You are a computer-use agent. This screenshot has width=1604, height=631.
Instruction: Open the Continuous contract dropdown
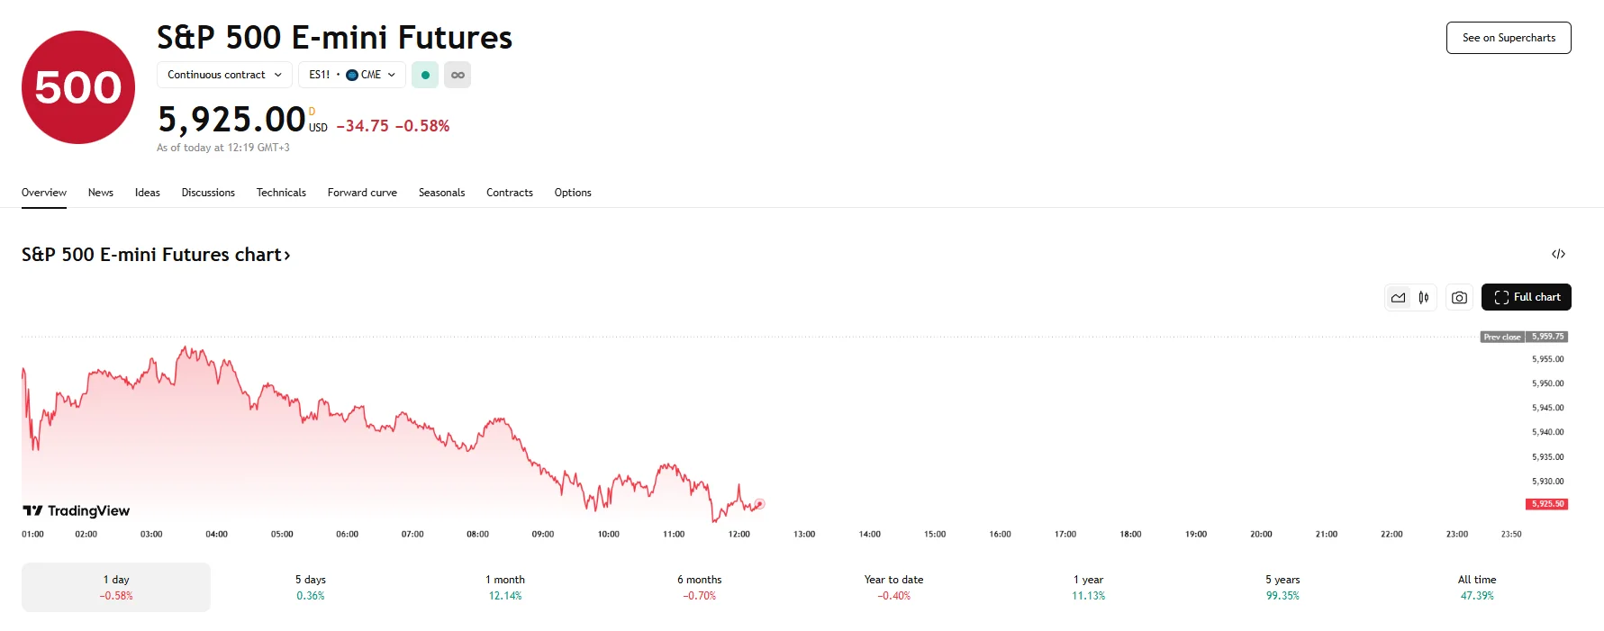pyautogui.click(x=223, y=75)
